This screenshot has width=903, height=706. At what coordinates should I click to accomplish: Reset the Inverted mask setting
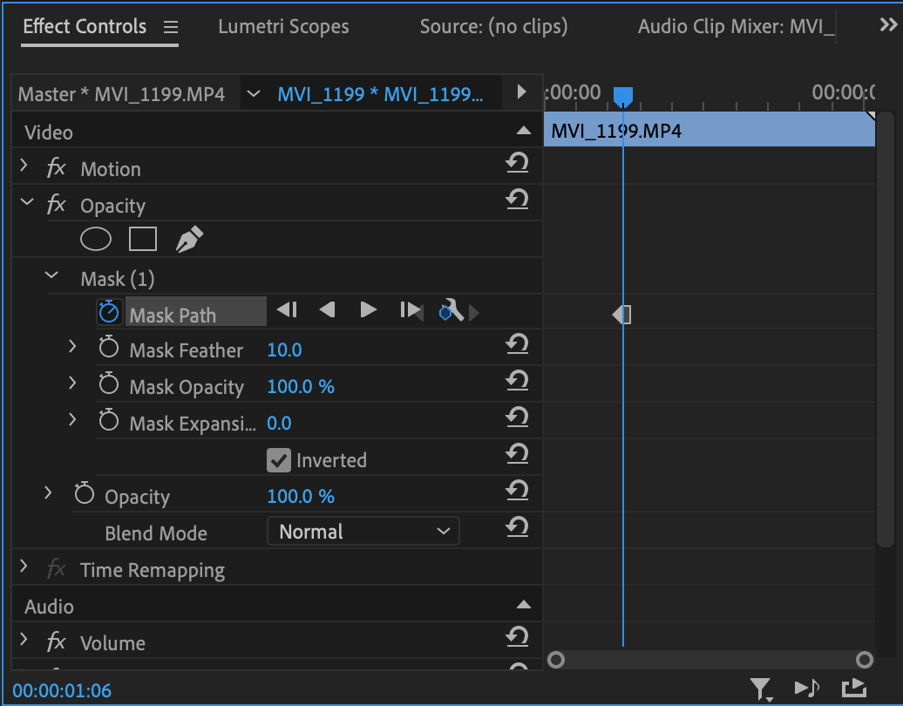[x=517, y=454]
